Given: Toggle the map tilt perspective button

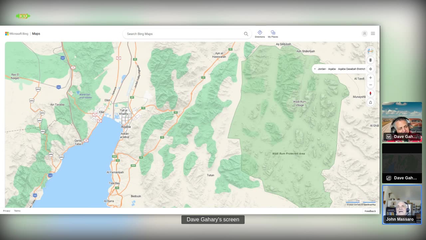Looking at the screenshot, I should pos(370,102).
